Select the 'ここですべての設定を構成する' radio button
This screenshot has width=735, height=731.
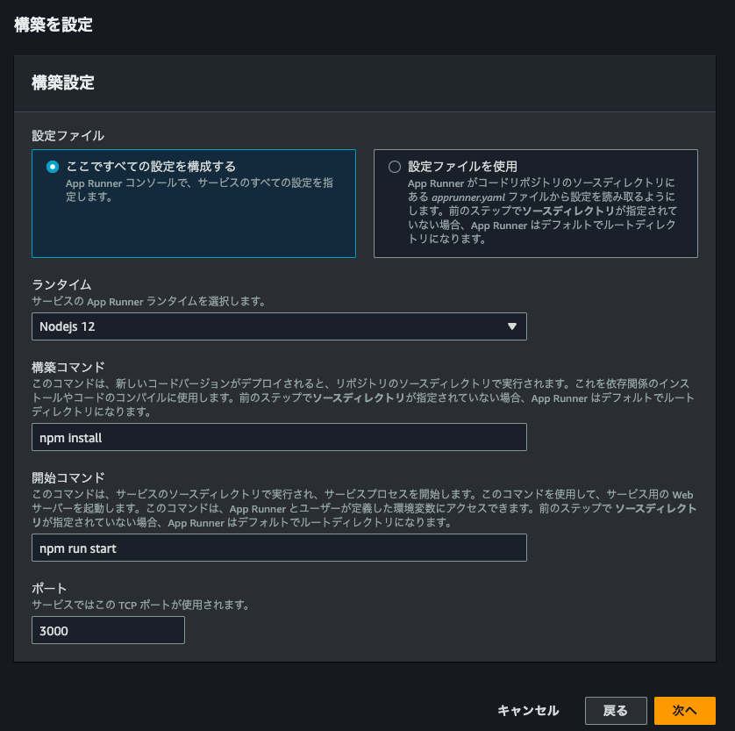coord(53,167)
